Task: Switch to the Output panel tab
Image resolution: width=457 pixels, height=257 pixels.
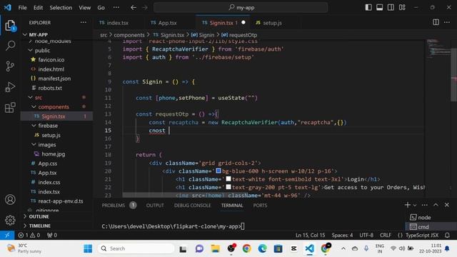Action: coord(155,206)
